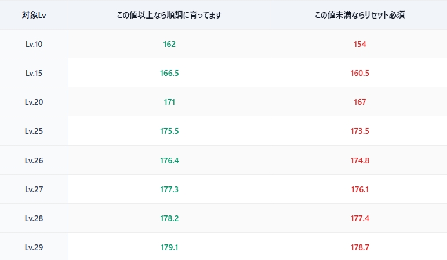Select the Lv.28 level cell
The width and height of the screenshot is (447, 260).
34,218
